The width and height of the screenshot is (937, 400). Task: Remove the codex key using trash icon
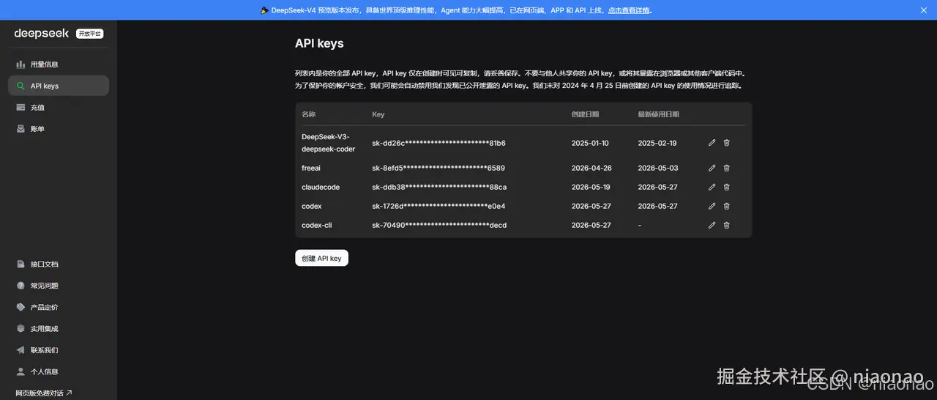pos(726,206)
